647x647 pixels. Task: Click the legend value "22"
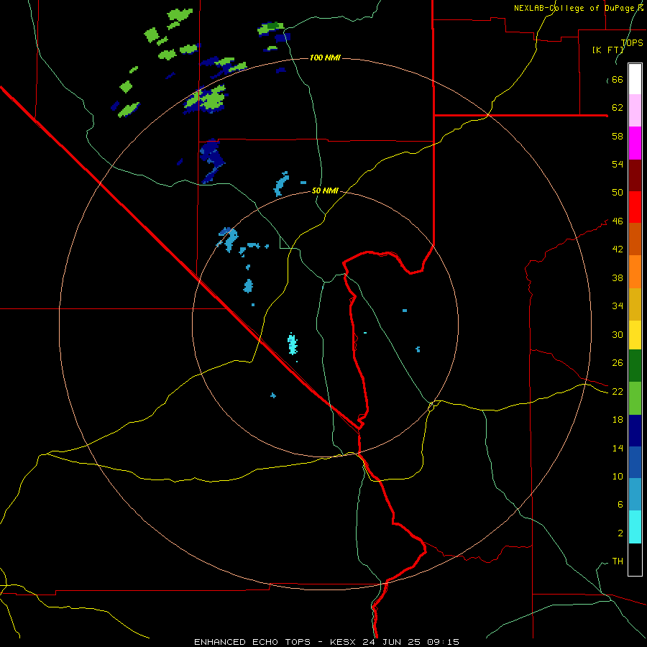(618, 392)
